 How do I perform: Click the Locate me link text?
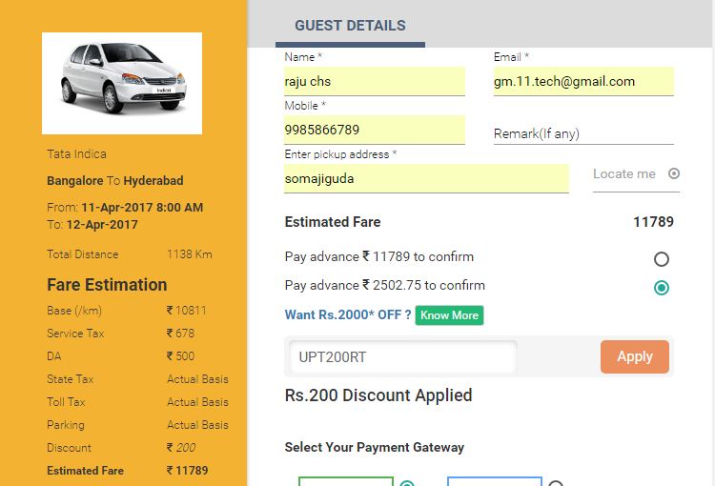(624, 173)
